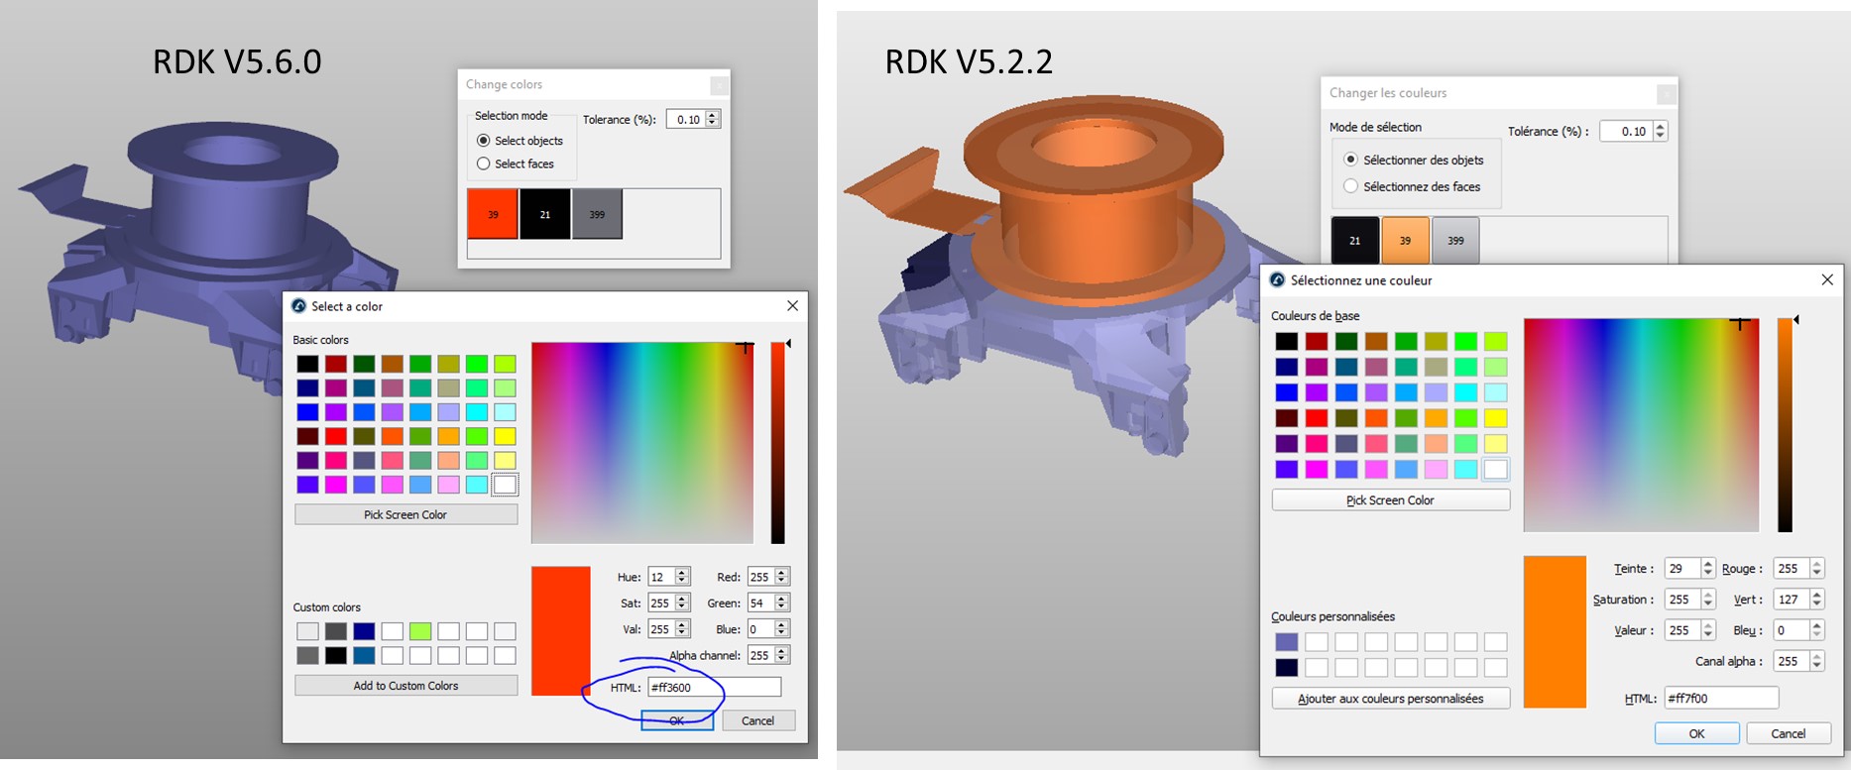Select red swatch 39 in Change colors
This screenshot has width=1851, height=770.
click(x=493, y=214)
